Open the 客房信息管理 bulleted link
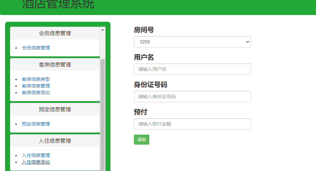Viewport: 316px width, 171px height. pyautogui.click(x=36, y=86)
